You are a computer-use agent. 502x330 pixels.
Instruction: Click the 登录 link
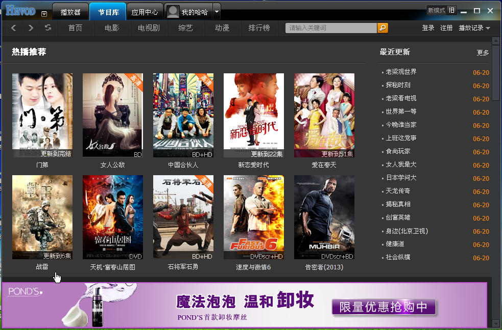(x=428, y=28)
